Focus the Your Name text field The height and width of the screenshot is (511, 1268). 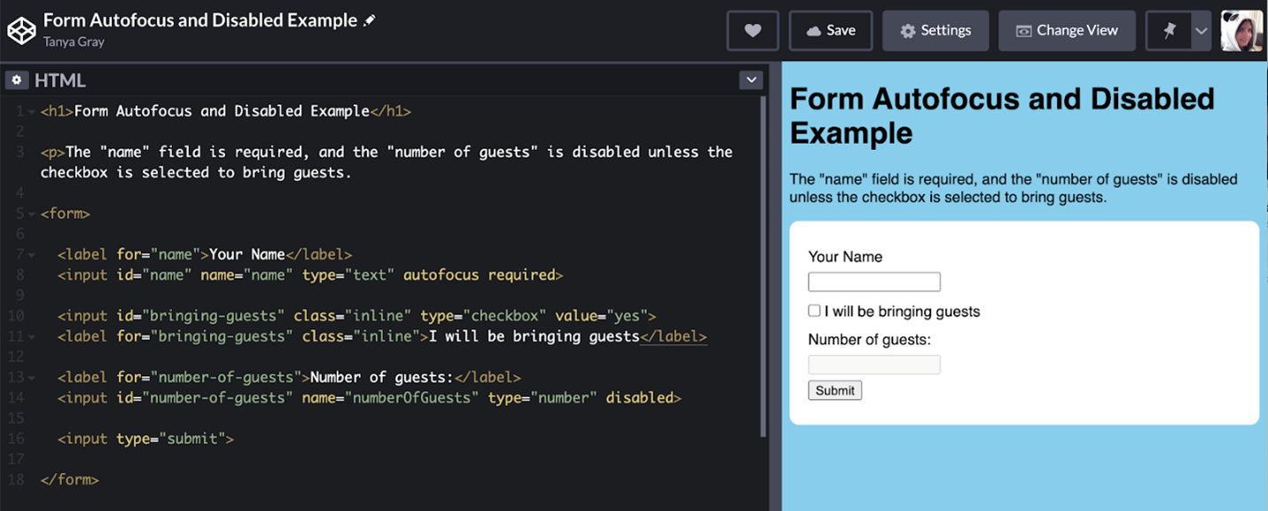tap(873, 282)
